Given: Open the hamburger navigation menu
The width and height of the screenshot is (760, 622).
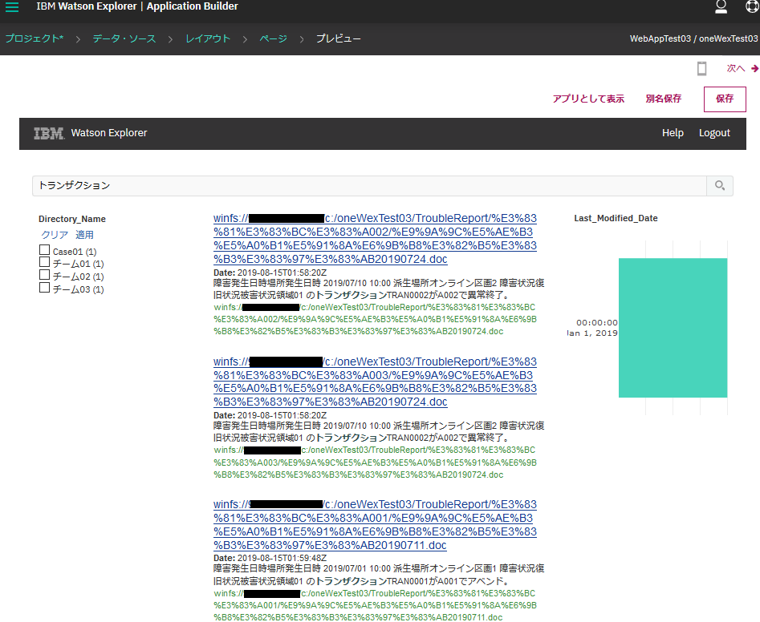Looking at the screenshot, I should coord(11,6).
